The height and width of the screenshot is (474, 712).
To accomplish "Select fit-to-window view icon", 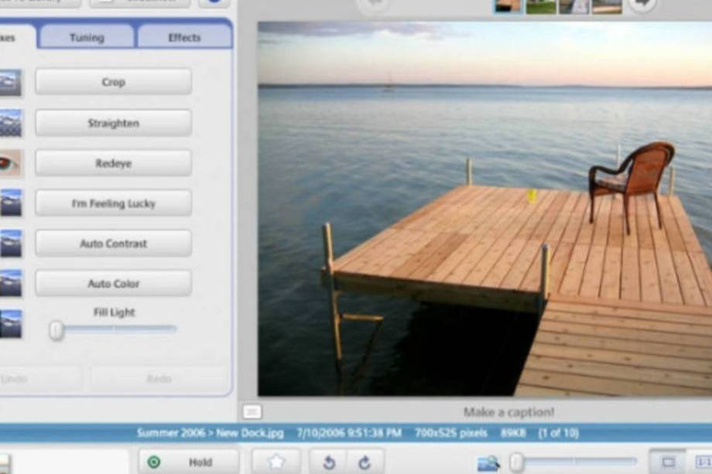I will (x=668, y=462).
